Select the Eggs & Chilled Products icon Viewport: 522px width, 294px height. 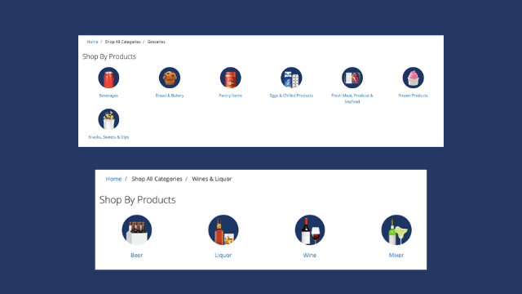point(291,78)
